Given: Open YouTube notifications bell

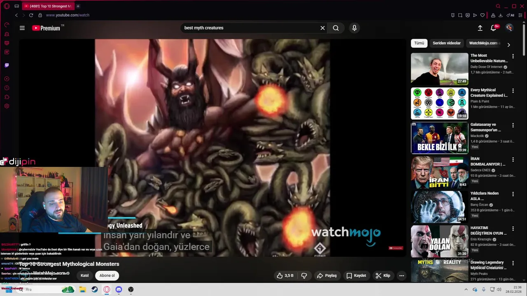Looking at the screenshot, I should click(493, 28).
